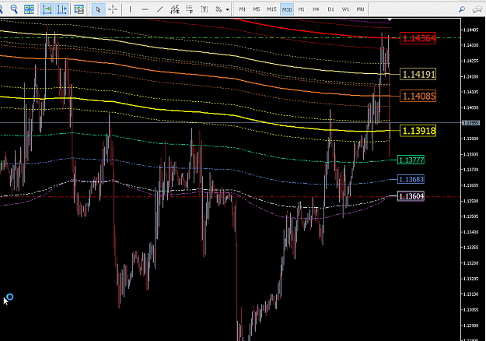
Task: Click the current price tag on scale
Action: point(470,123)
